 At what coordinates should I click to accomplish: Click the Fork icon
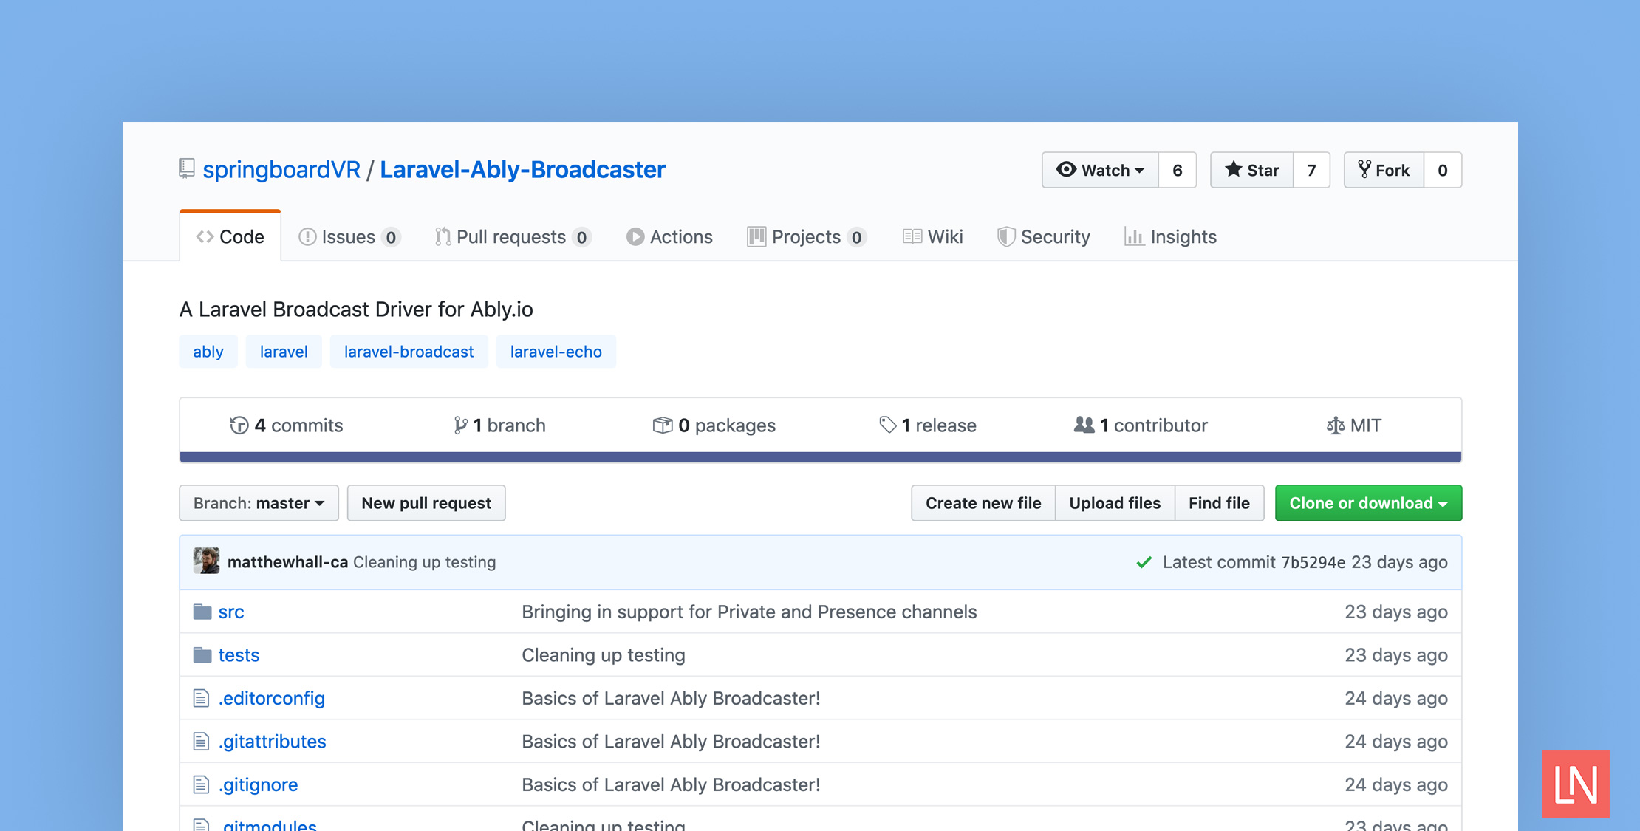(x=1364, y=169)
